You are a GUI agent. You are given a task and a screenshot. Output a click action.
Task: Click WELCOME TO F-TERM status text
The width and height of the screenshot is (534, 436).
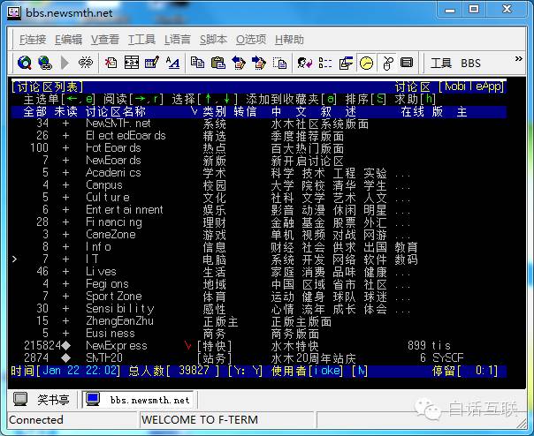pos(200,420)
